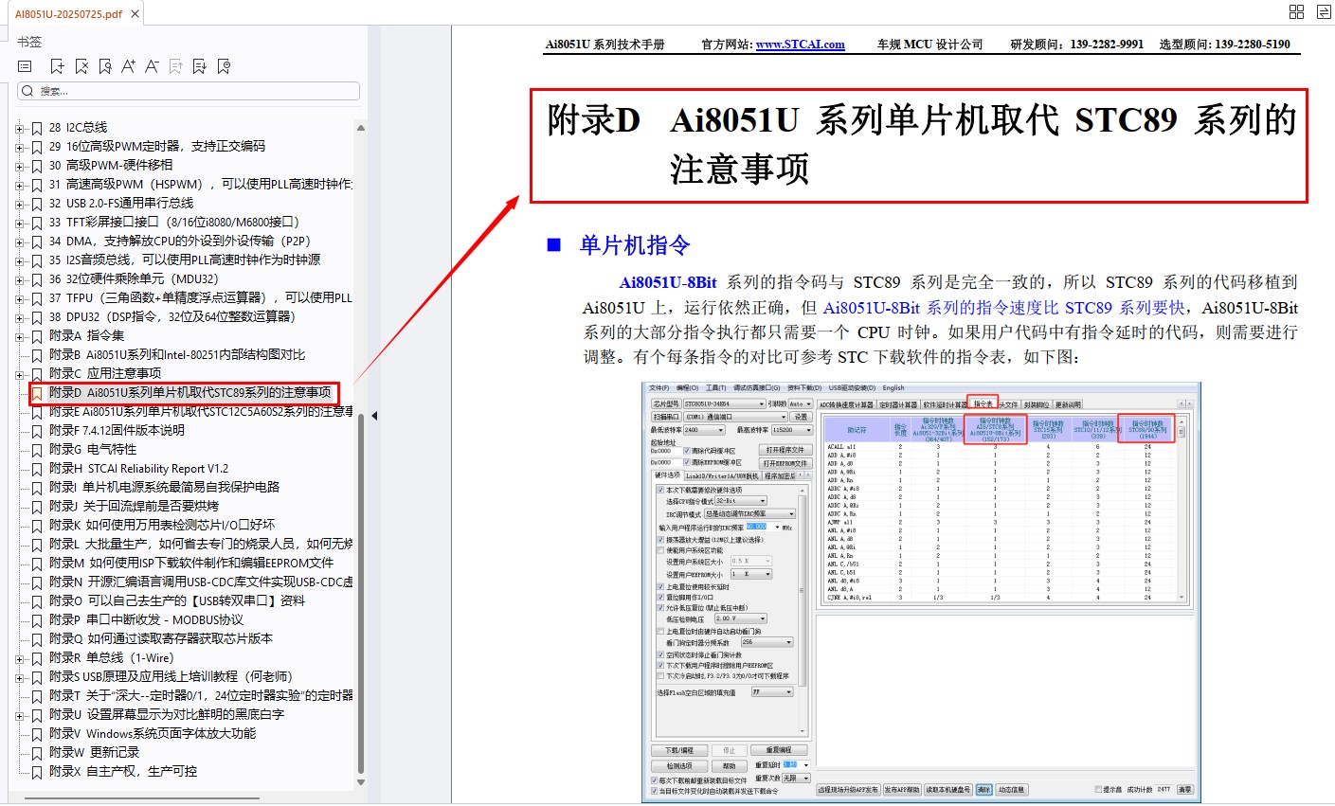The height and width of the screenshot is (806, 1335).
Task: Open bookmark 附录F 7.4.12固件版本说明
Action: [x=117, y=430]
